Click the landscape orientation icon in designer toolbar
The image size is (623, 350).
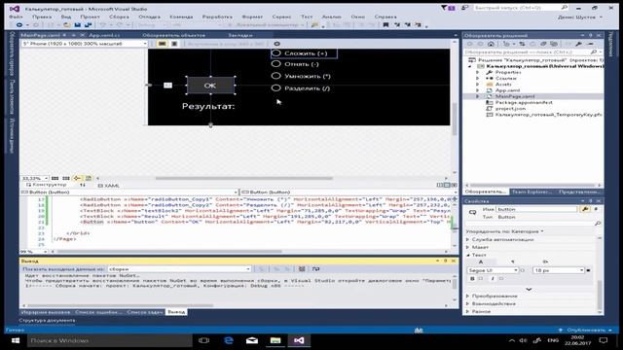tap(163, 44)
